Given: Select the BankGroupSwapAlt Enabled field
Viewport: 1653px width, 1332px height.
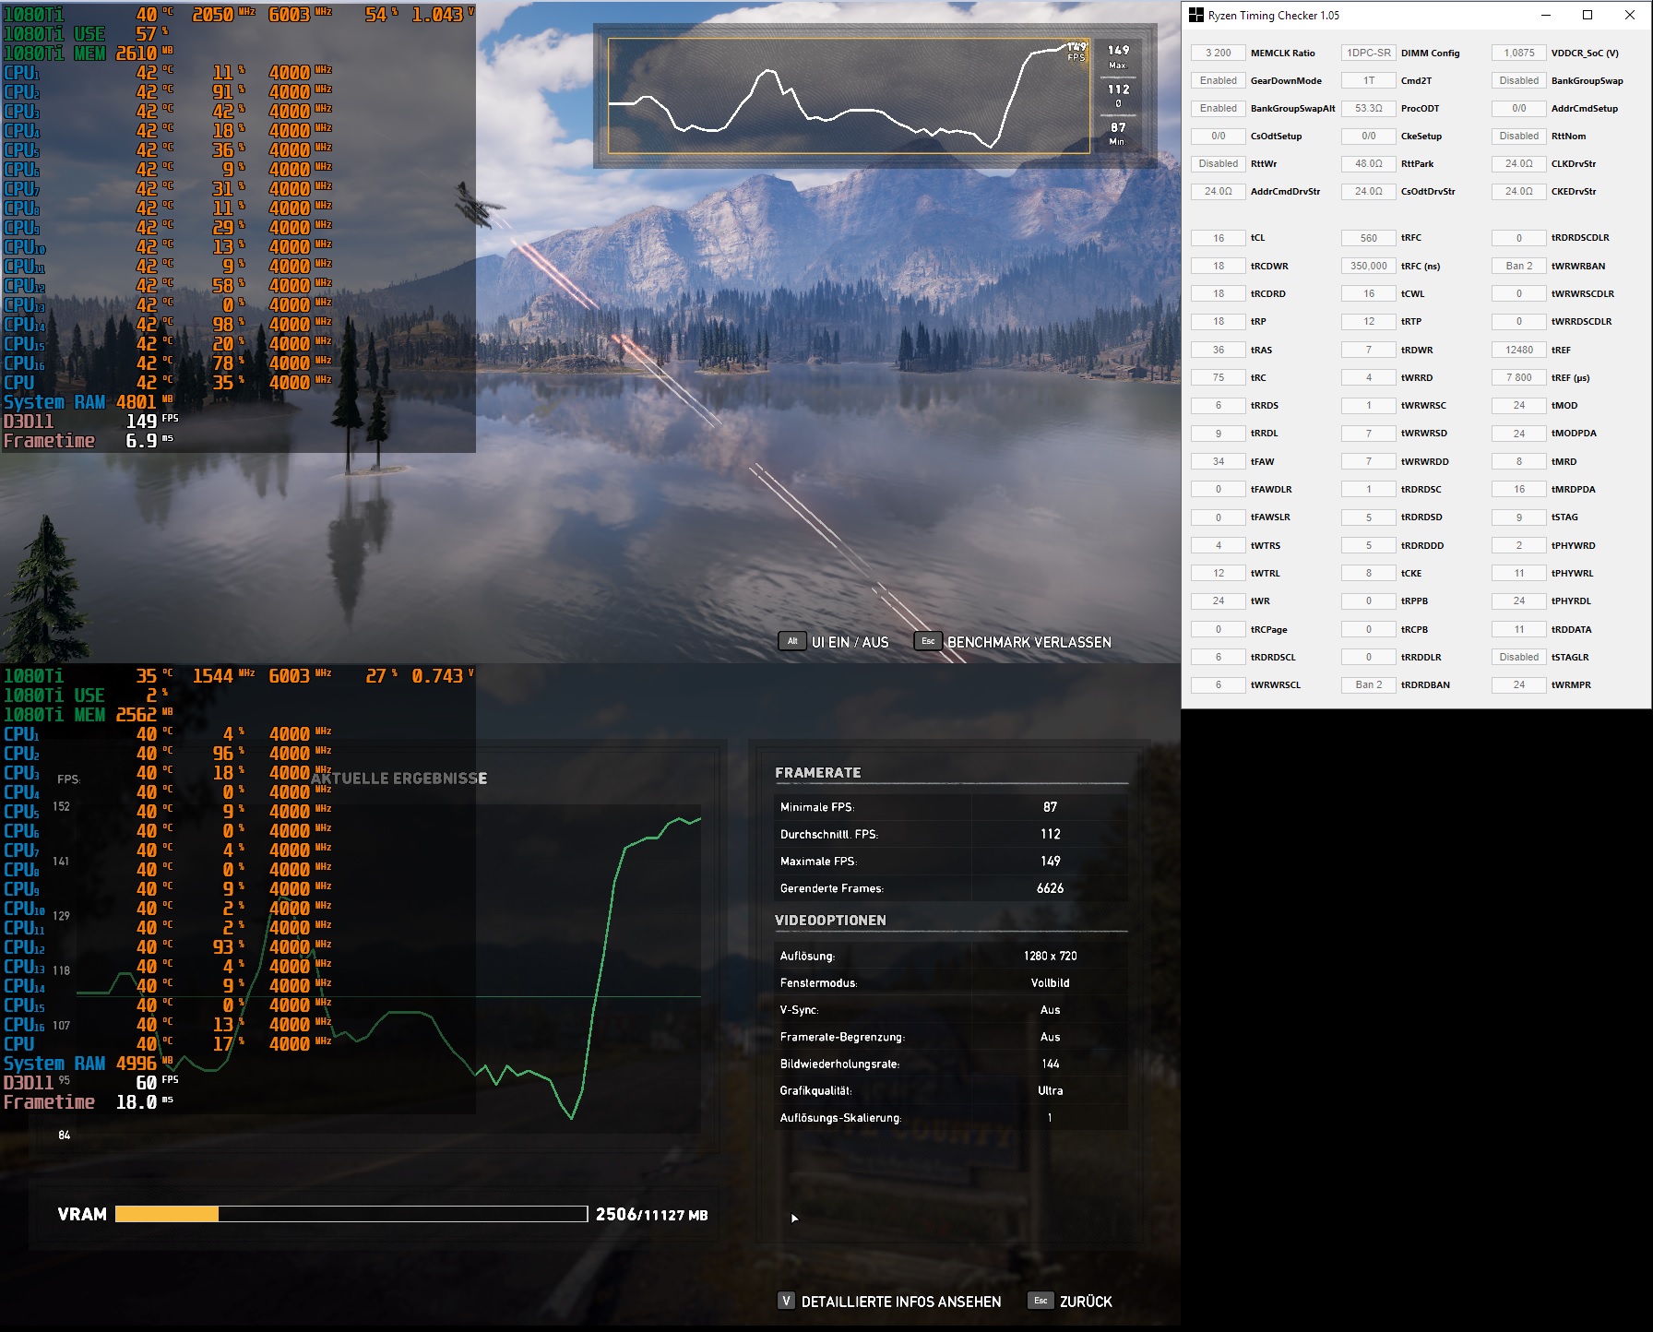Looking at the screenshot, I should coord(1219,108).
